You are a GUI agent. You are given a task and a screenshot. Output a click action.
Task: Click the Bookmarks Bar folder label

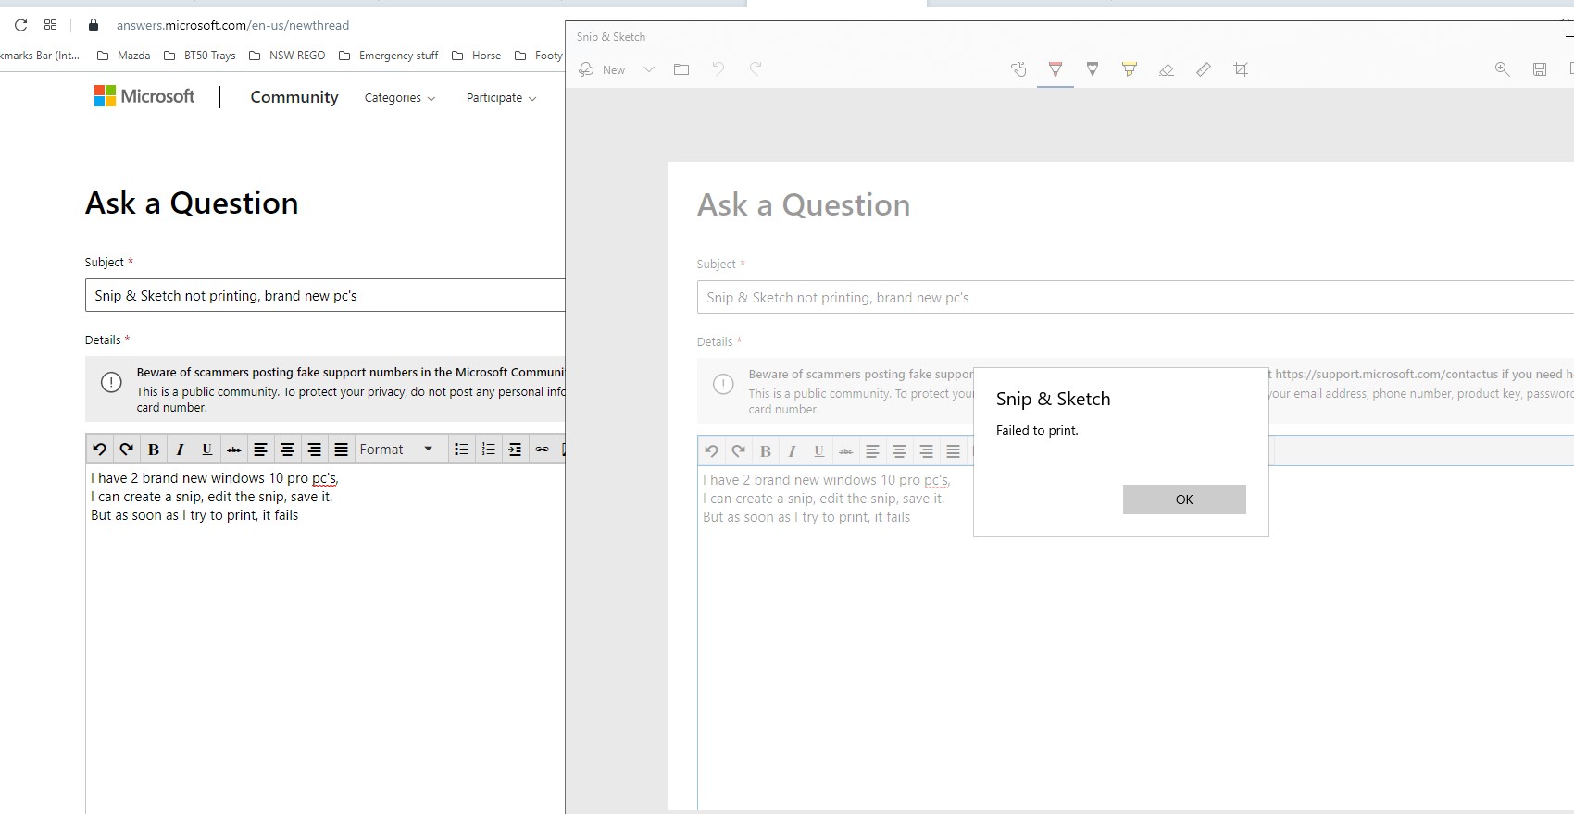[x=40, y=55]
